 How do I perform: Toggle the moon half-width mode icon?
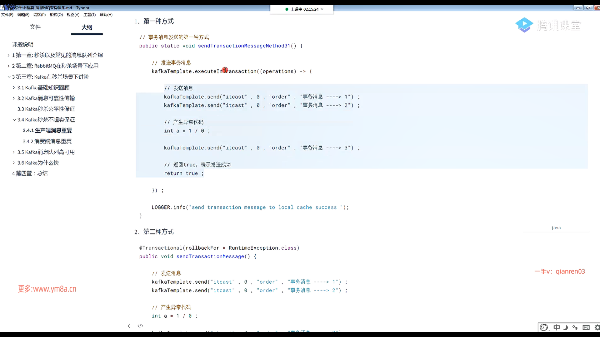566,327
